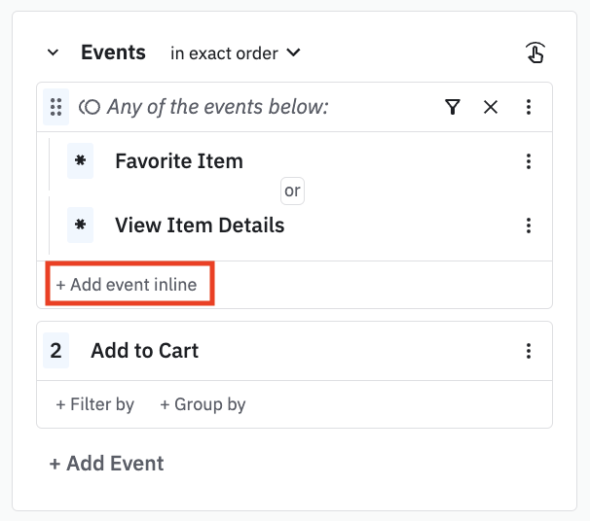The width and height of the screenshot is (590, 521).
Task: Select the Favorite Item event name
Action: [179, 161]
